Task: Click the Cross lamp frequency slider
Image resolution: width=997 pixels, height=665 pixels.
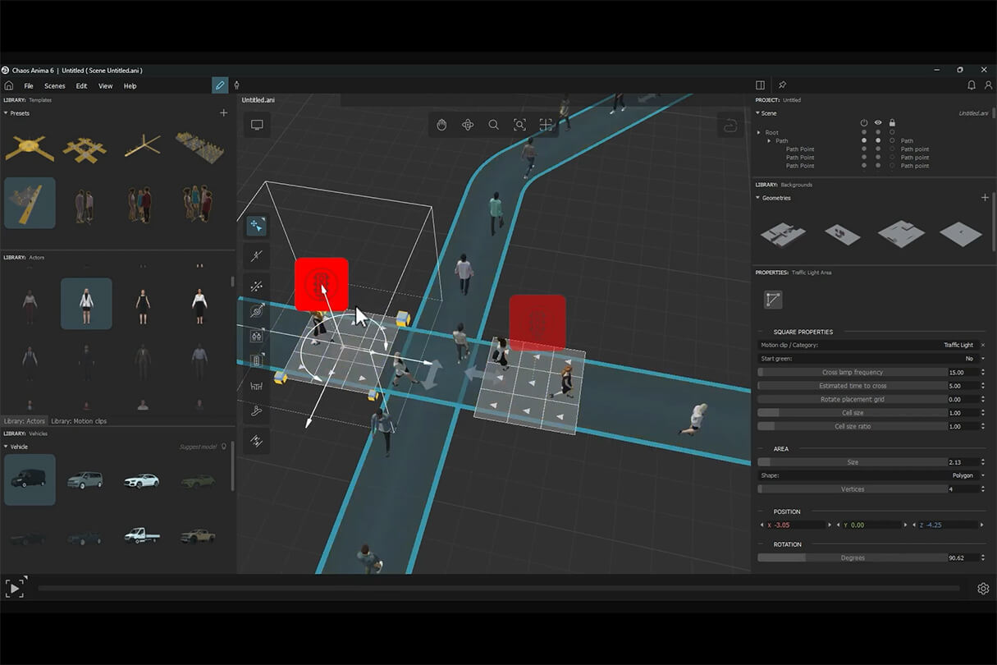Action: (852, 372)
